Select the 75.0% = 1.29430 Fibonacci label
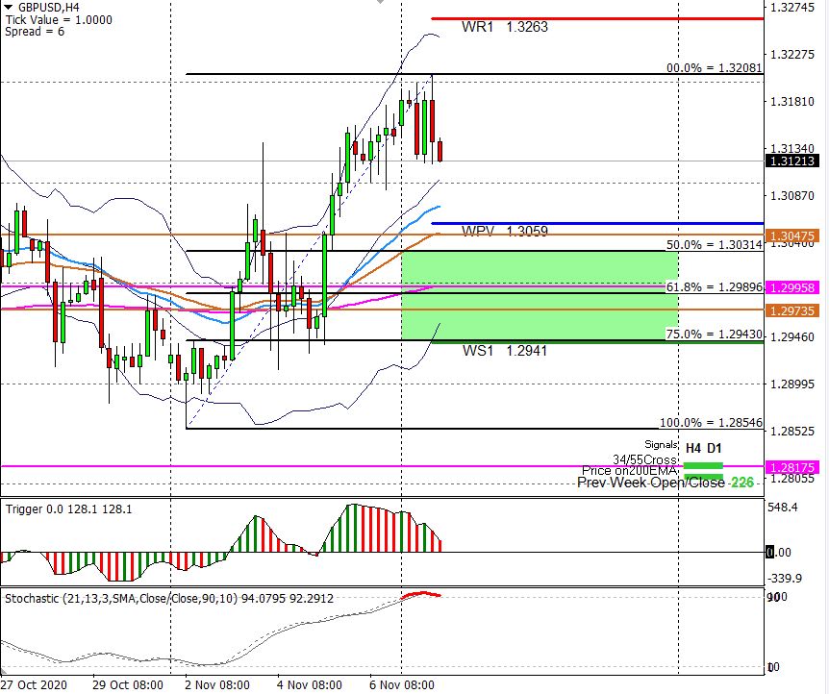This screenshot has height=694, width=829. coord(715,335)
